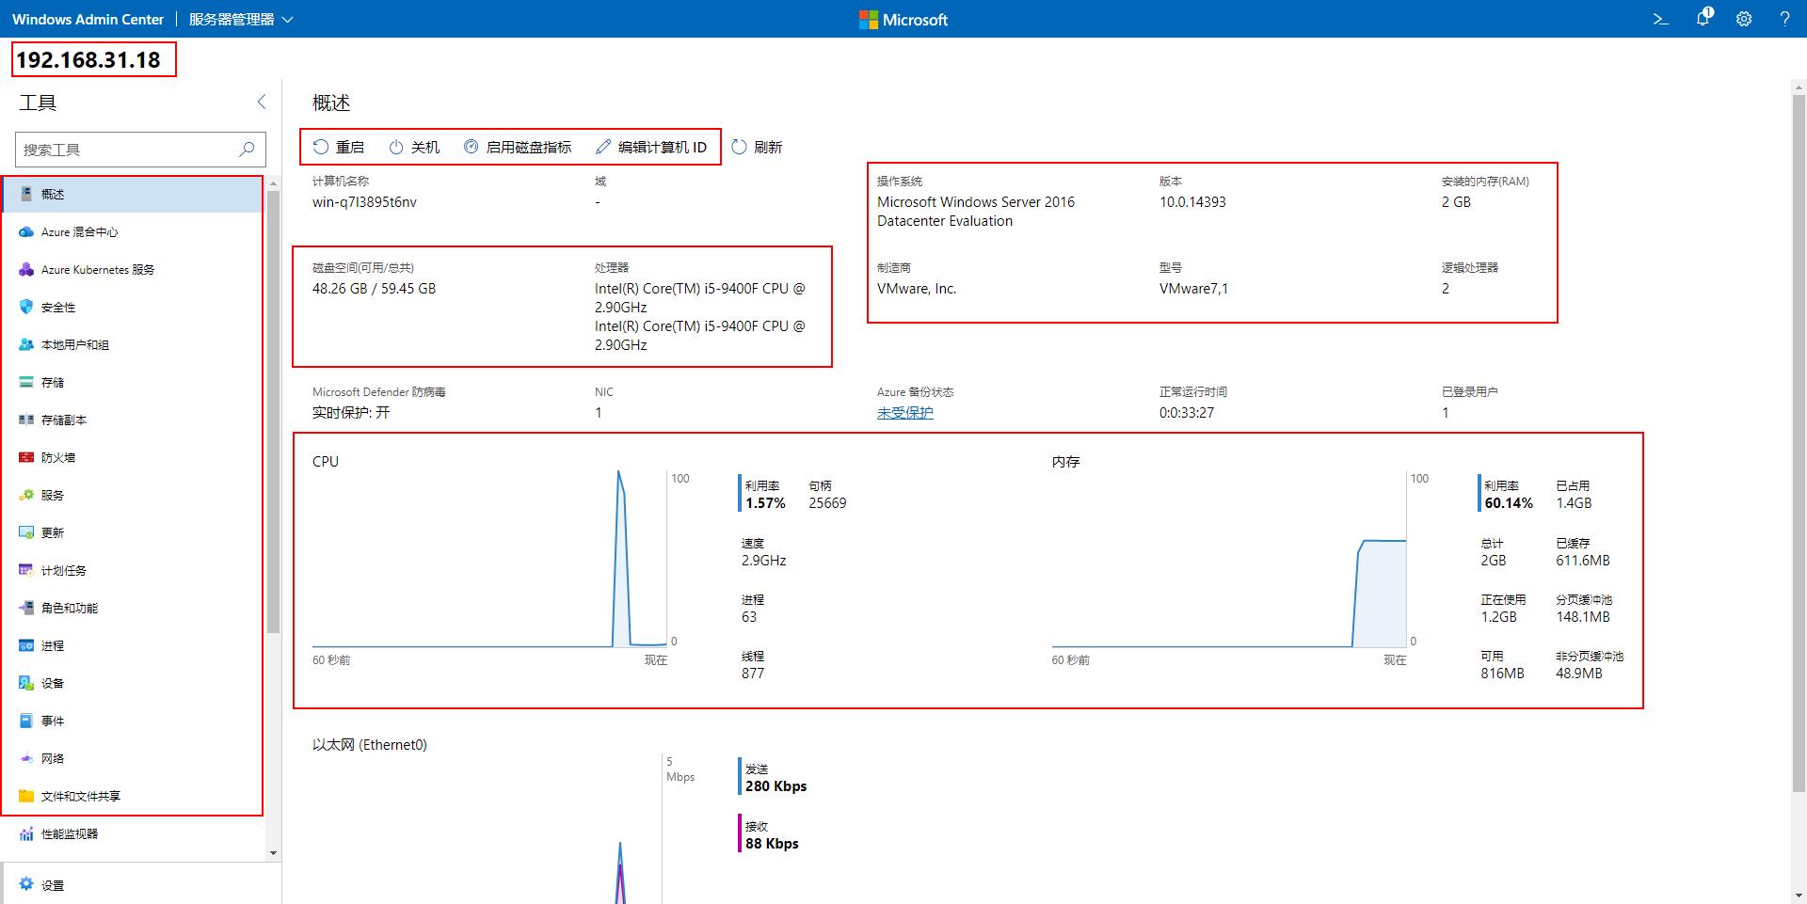
Task: Expand the 服务器管理器 dropdown chevron
Action: 288,19
